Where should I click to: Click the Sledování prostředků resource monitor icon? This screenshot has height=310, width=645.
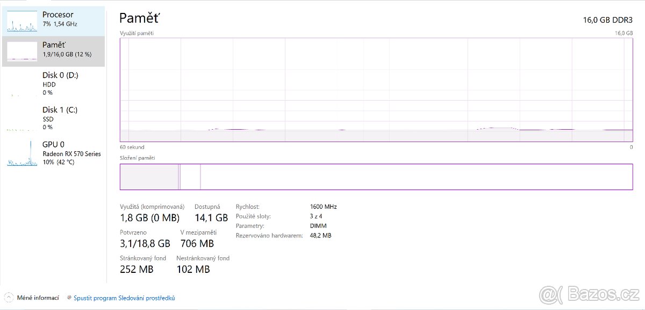click(x=69, y=298)
